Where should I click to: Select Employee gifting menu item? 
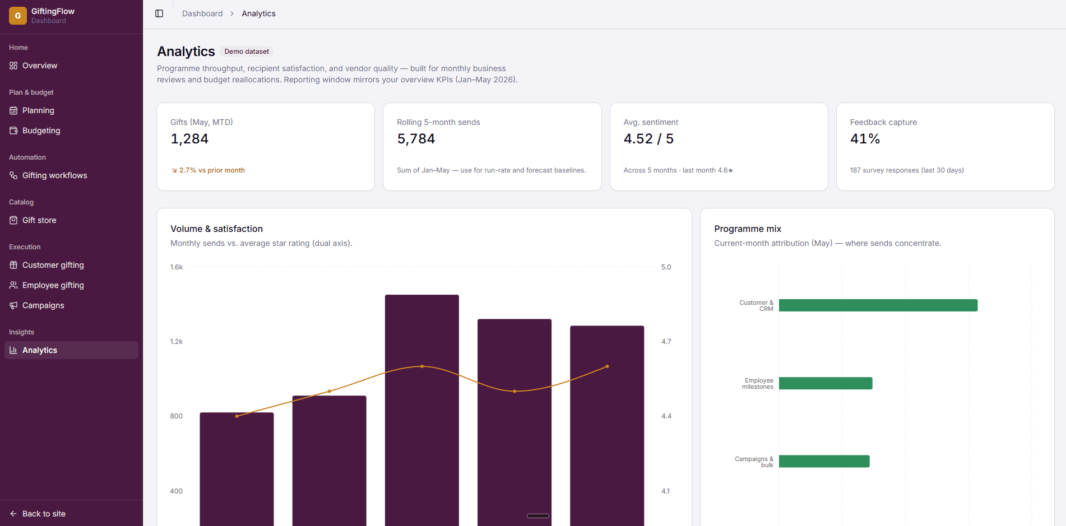(71, 285)
